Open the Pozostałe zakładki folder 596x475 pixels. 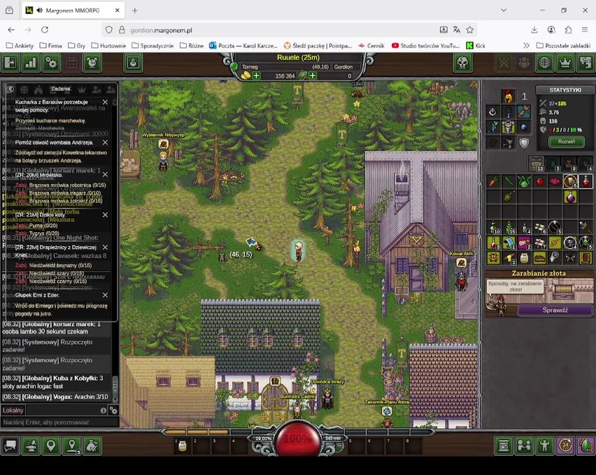(x=563, y=46)
